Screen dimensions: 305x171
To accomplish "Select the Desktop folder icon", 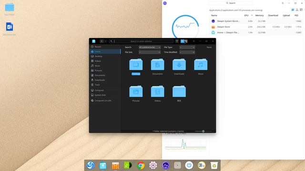I will pos(136,65).
